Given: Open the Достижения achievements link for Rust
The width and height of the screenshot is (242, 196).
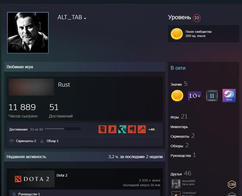Looking at the screenshot, I should pos(18,129).
